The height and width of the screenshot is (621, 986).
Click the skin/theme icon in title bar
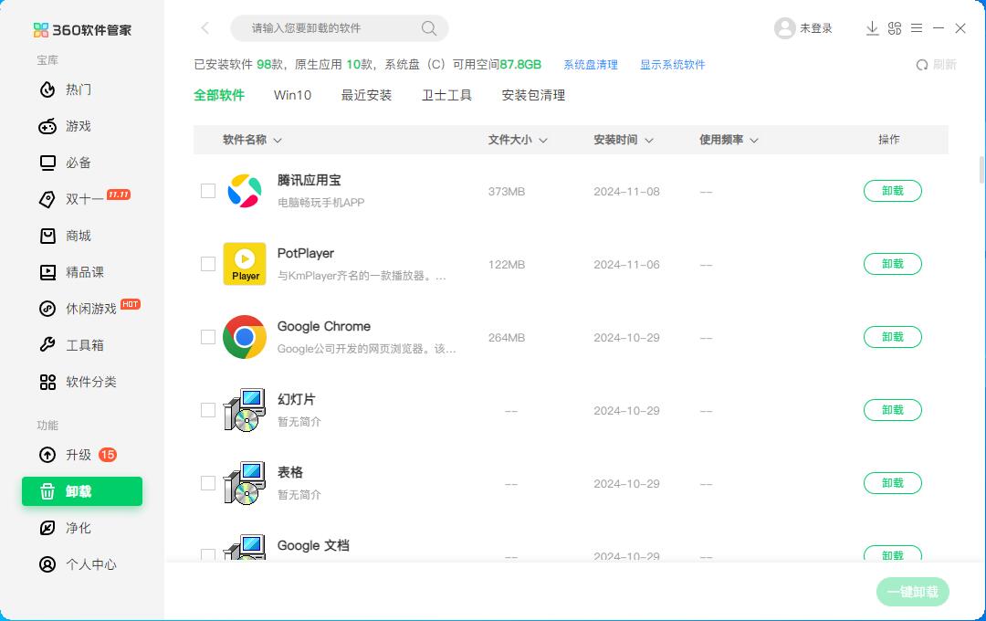tap(894, 27)
